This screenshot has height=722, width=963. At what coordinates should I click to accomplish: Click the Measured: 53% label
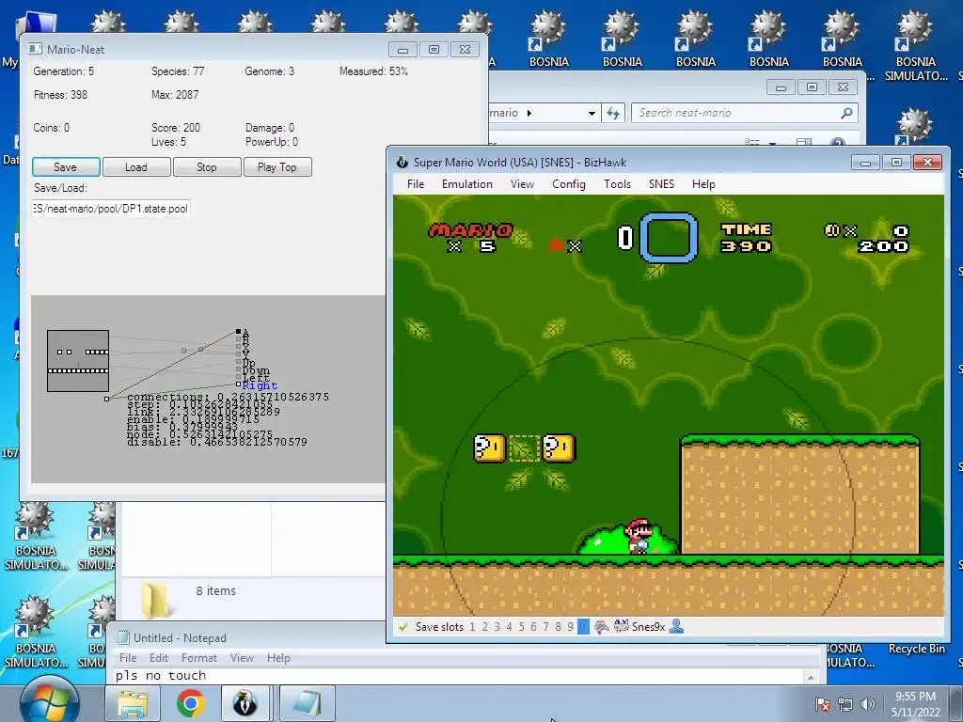(x=373, y=71)
